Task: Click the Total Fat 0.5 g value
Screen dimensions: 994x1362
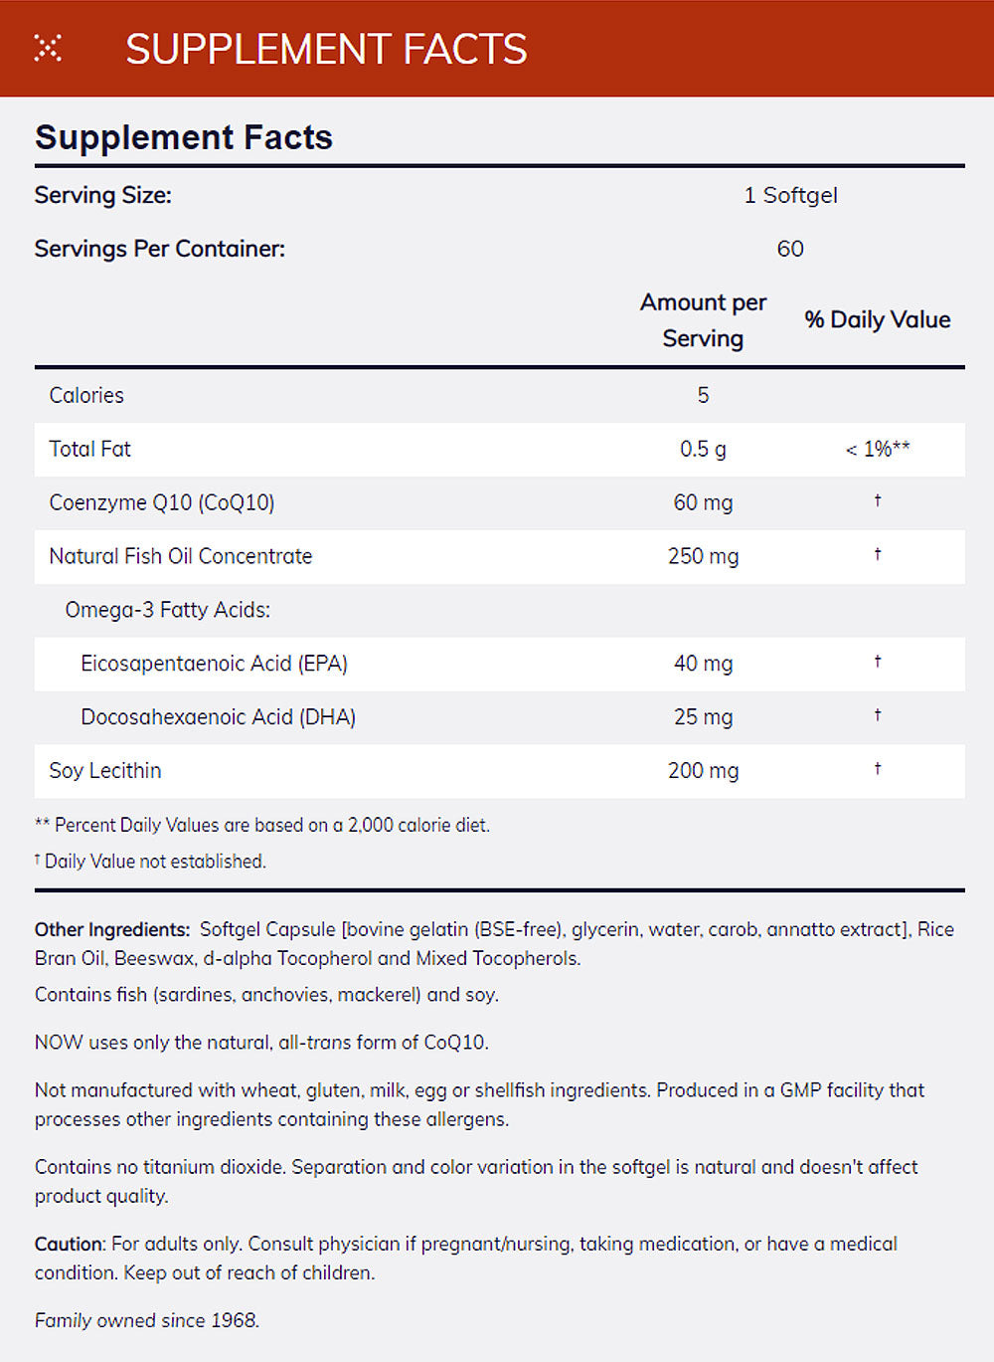Action: coord(703,449)
